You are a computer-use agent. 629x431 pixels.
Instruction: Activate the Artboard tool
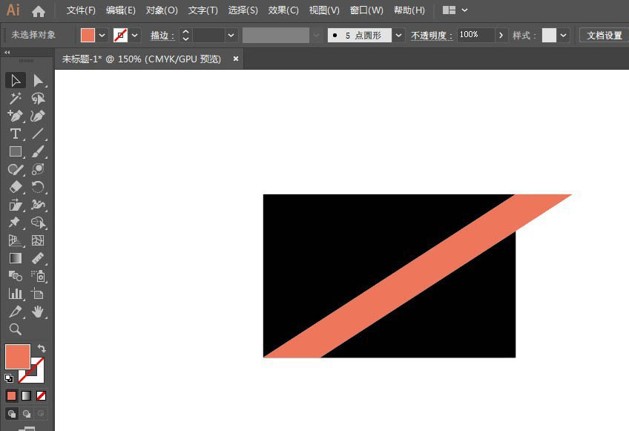click(38, 294)
